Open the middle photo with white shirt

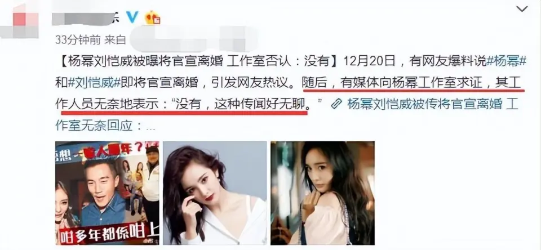point(215,193)
